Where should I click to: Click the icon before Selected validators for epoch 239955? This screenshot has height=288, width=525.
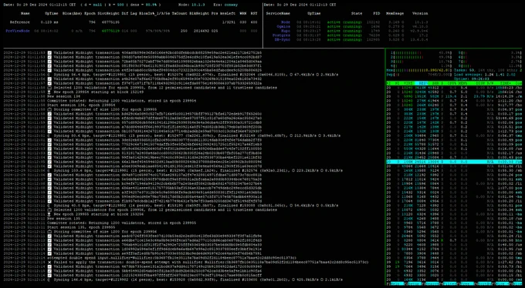coord(49,88)
